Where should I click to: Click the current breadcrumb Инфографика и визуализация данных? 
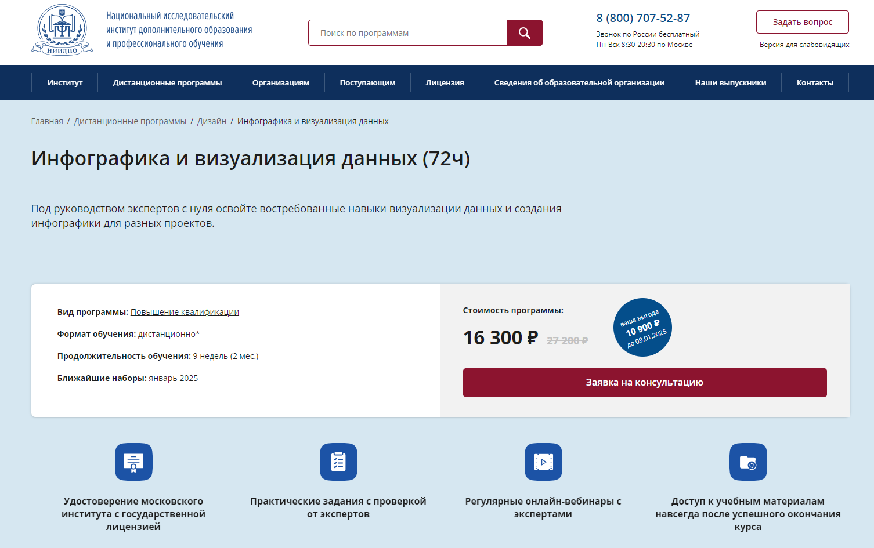click(x=313, y=121)
